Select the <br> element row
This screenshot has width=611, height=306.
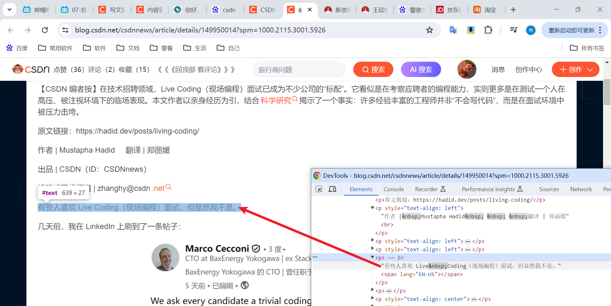[387, 225]
